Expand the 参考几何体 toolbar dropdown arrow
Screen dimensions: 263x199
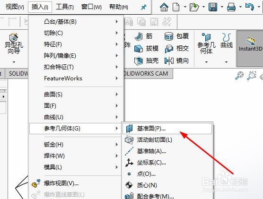pyautogui.click(x=207, y=62)
